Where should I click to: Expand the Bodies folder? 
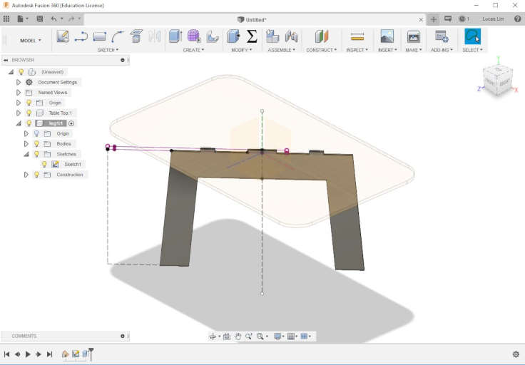pos(26,144)
